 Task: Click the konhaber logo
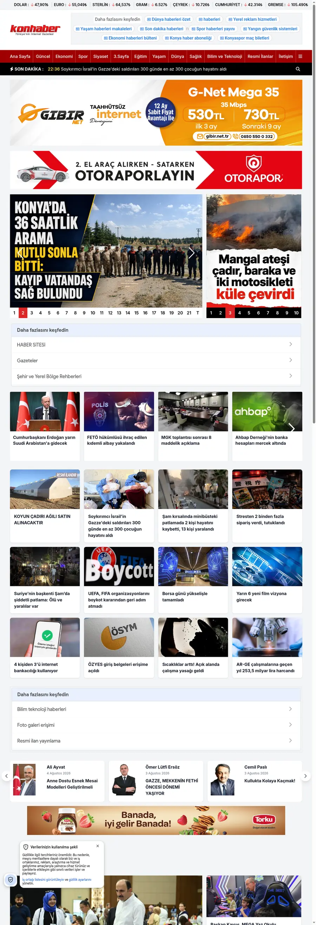(35, 29)
